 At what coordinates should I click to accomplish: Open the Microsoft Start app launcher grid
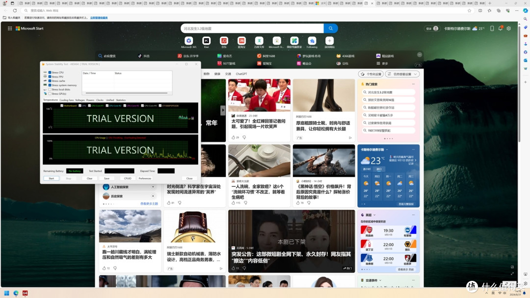10,28
